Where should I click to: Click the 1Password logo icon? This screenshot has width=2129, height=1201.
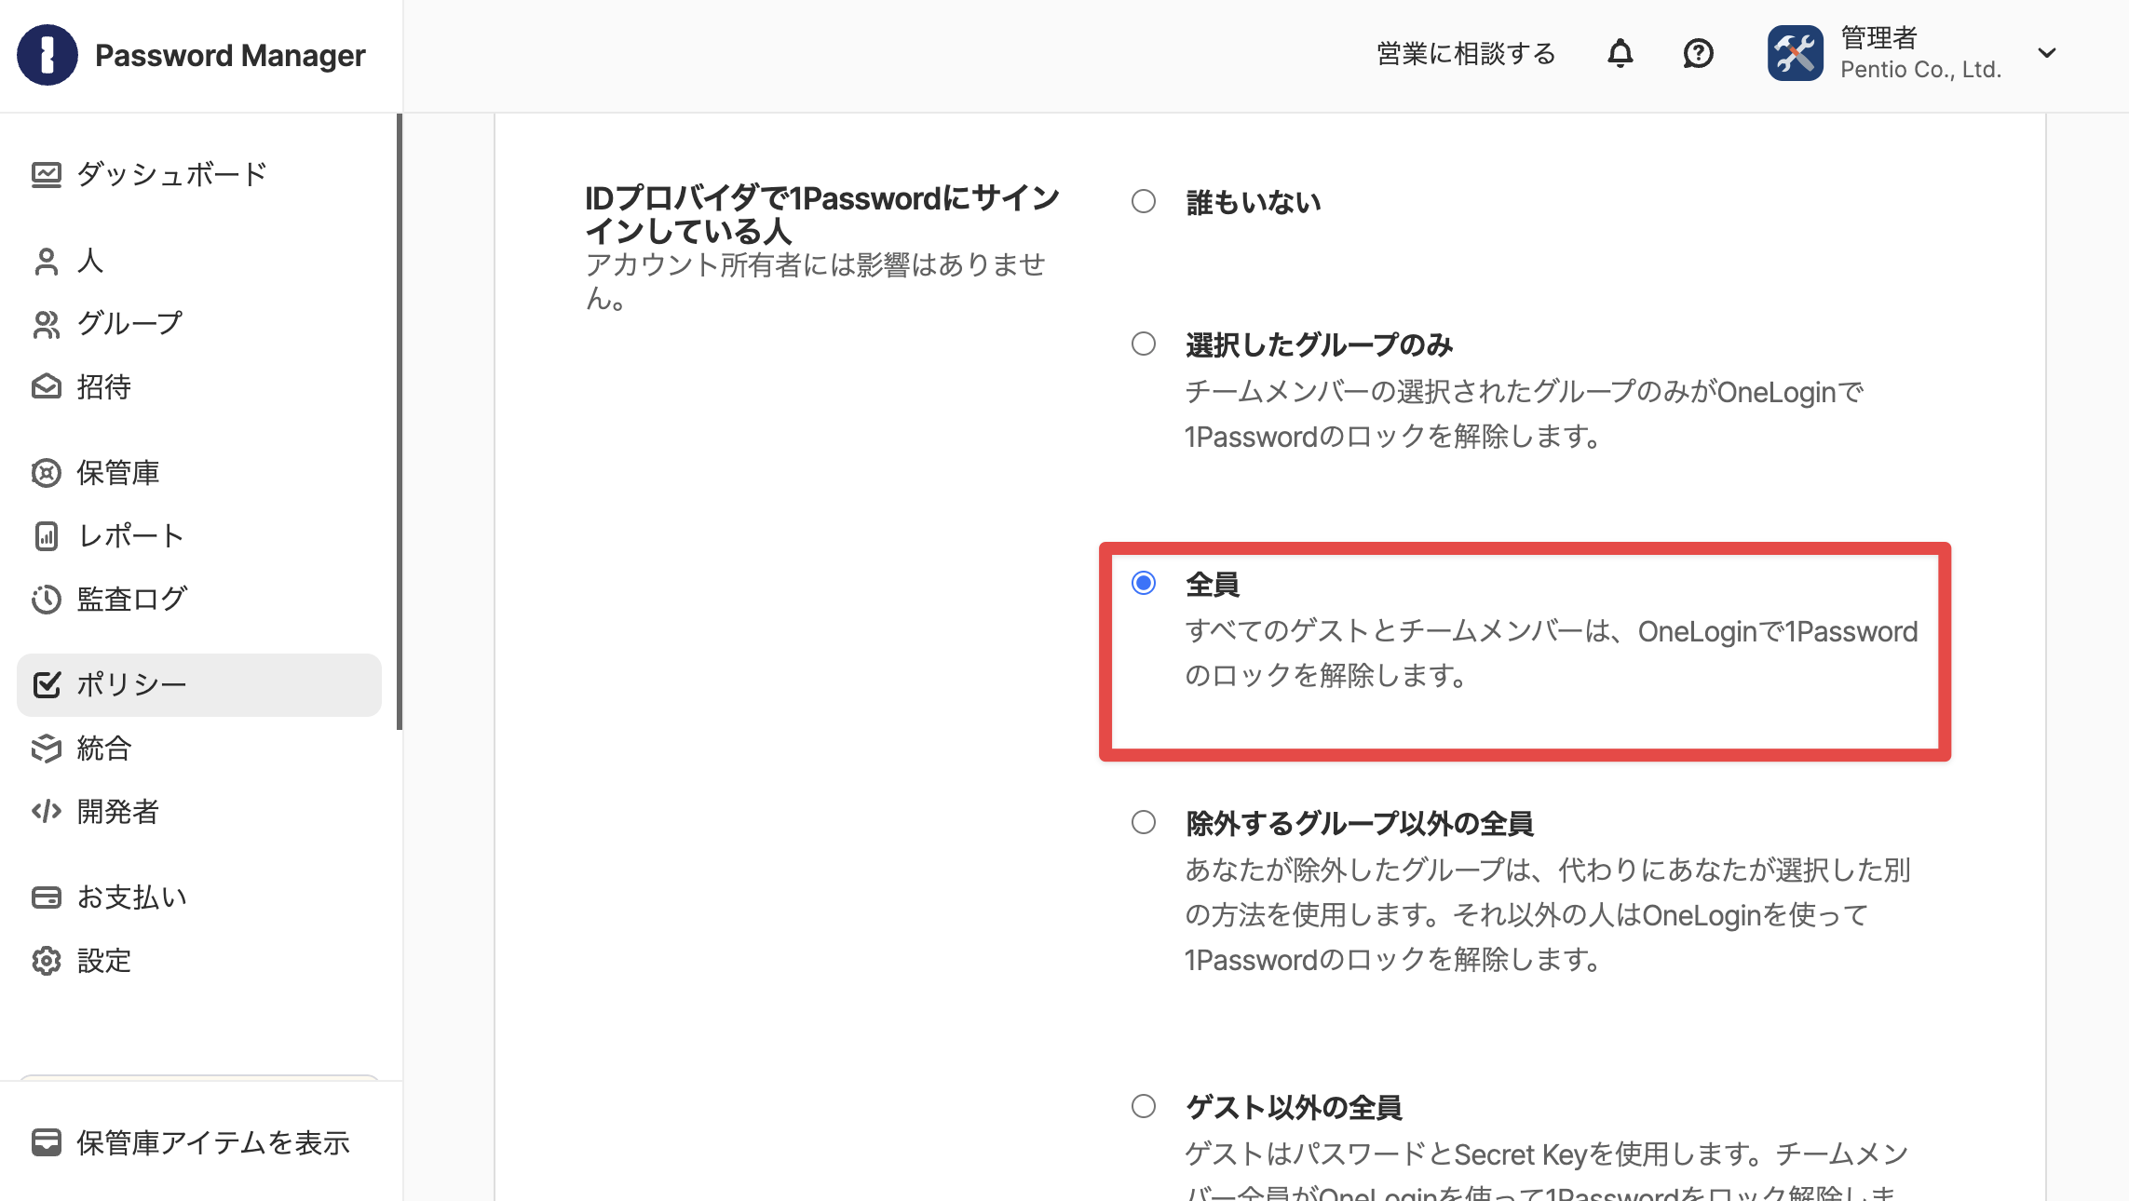click(47, 55)
